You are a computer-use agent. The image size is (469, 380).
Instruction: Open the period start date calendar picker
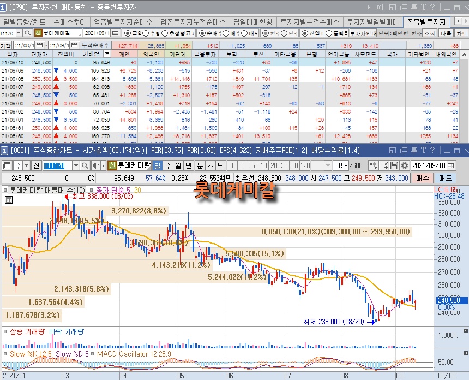pyautogui.click(x=39, y=45)
